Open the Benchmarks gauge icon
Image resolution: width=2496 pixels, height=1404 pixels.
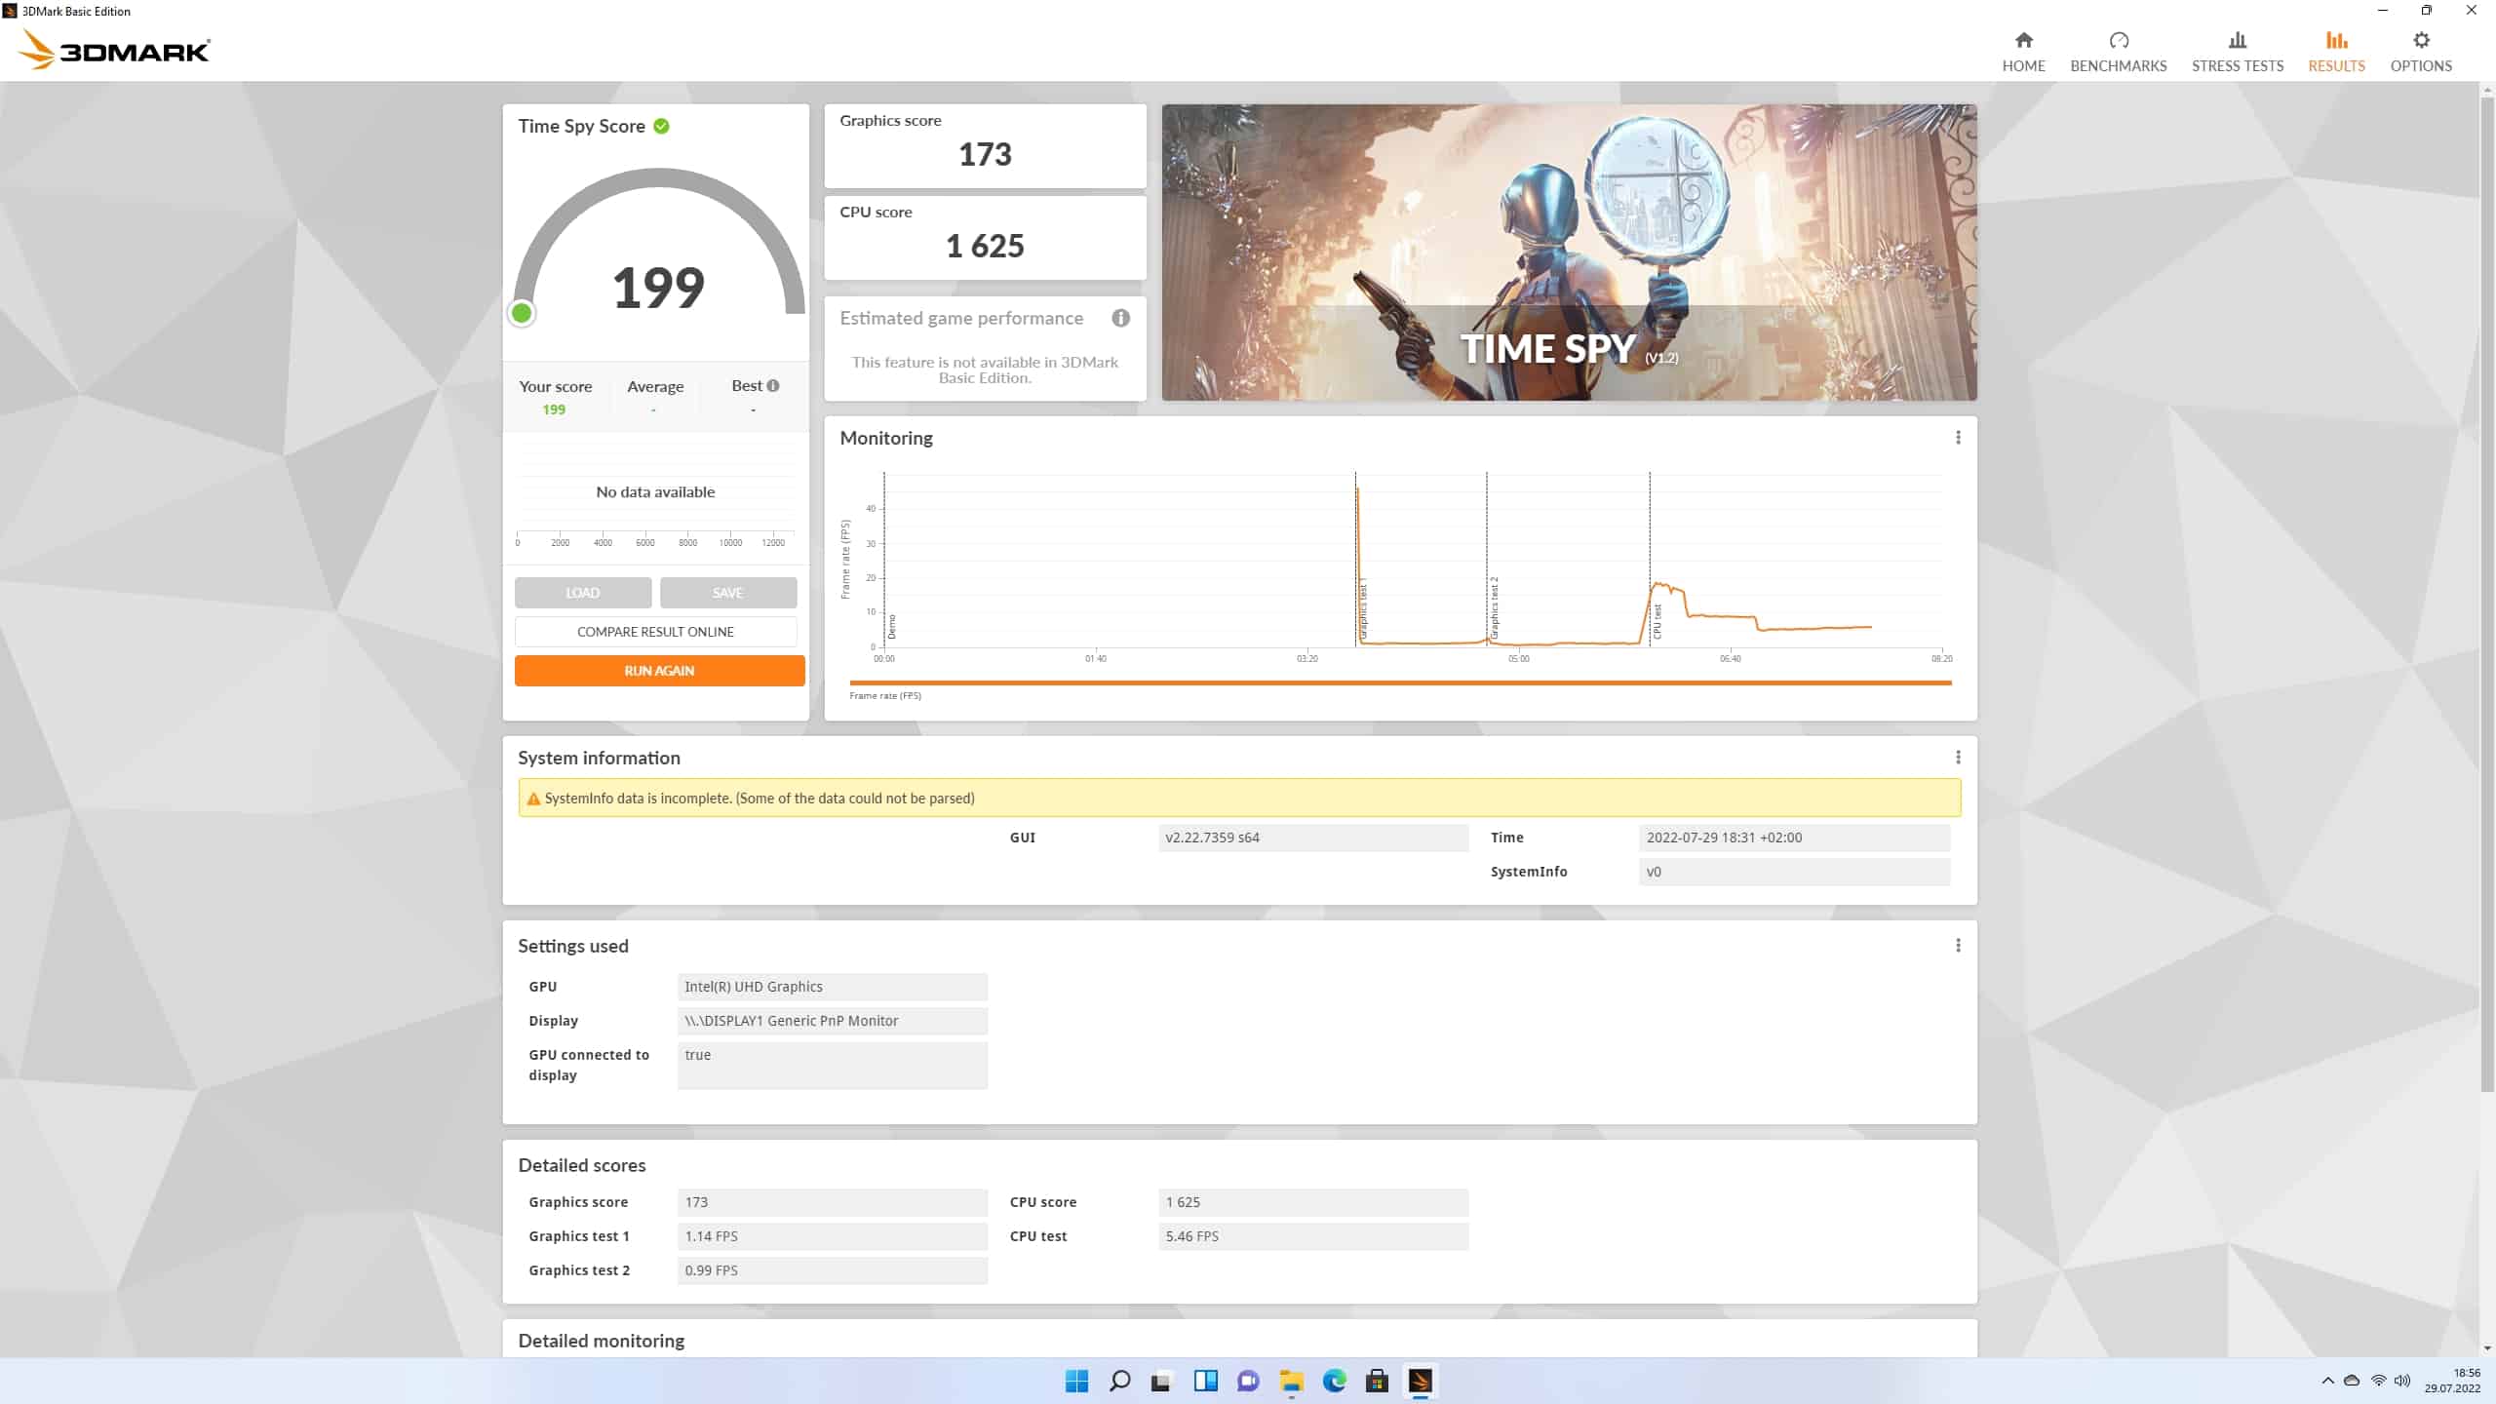2118,41
